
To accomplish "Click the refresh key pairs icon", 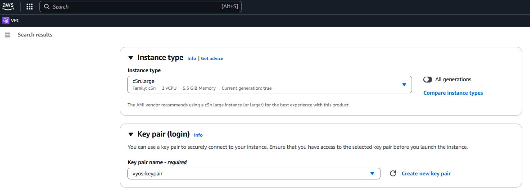I will (393, 174).
